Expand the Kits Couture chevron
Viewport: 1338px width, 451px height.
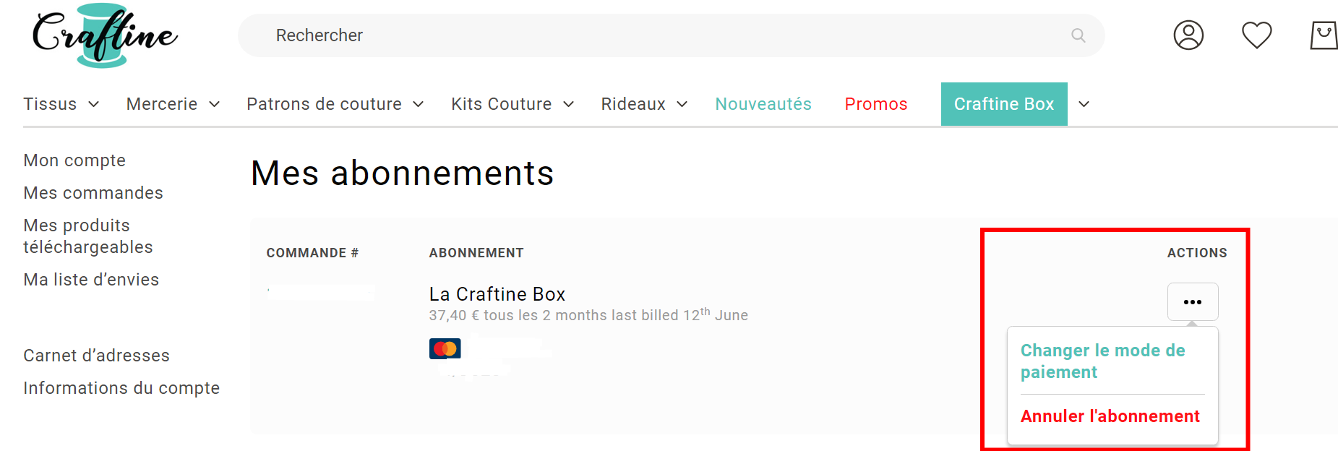(569, 105)
